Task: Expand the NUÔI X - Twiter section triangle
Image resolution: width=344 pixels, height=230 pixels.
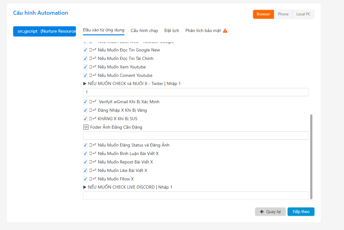Action: 85,84
